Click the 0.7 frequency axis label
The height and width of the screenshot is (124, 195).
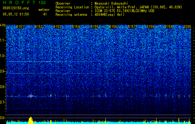pyautogui.click(x=2, y=102)
